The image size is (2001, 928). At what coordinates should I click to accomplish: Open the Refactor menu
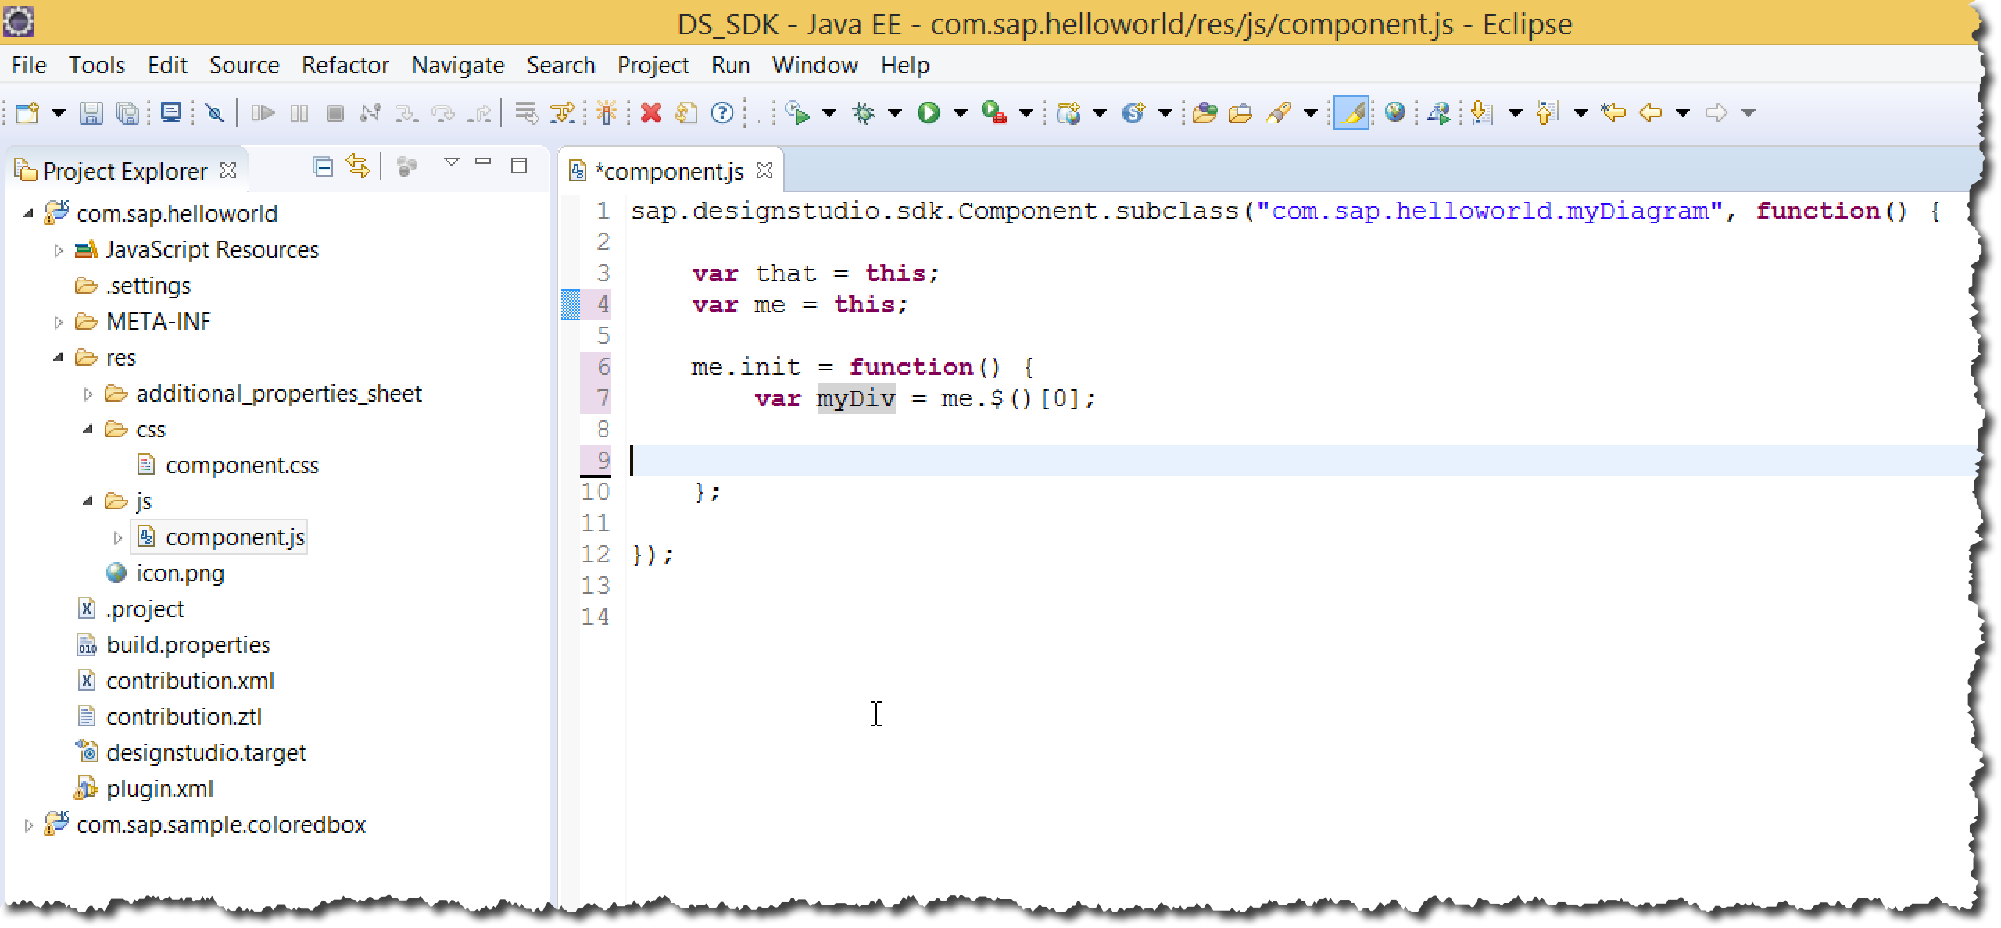pyautogui.click(x=345, y=66)
